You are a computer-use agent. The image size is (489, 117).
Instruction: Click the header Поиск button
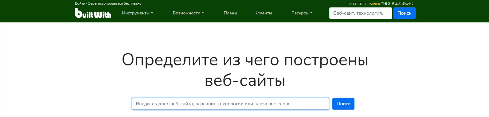point(404,13)
